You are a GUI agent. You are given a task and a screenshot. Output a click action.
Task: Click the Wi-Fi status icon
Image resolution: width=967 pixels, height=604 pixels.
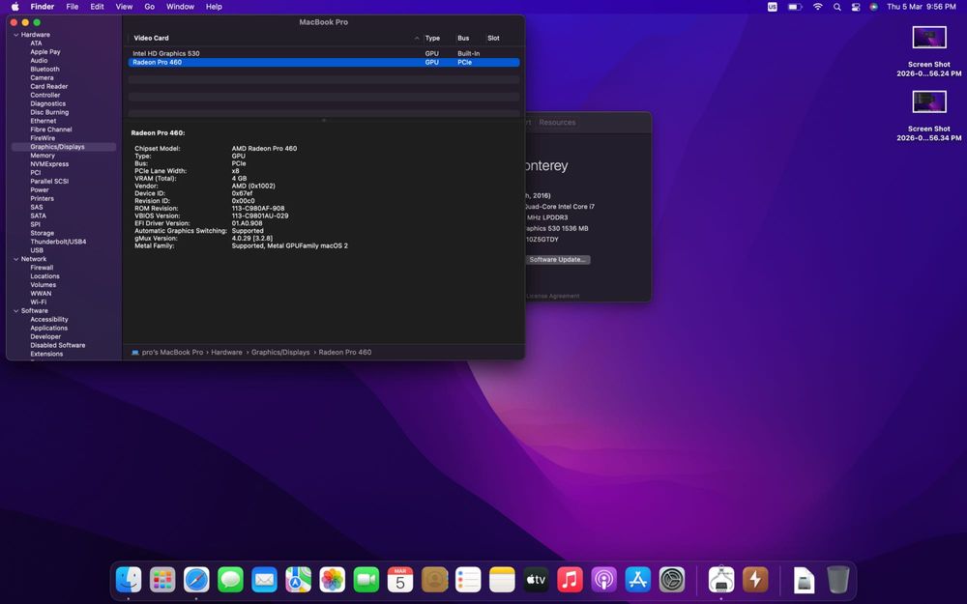point(817,7)
